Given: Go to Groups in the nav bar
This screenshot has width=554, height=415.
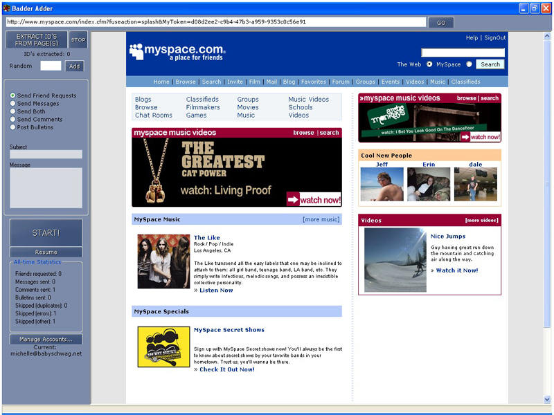Looking at the screenshot, I should 366,82.
